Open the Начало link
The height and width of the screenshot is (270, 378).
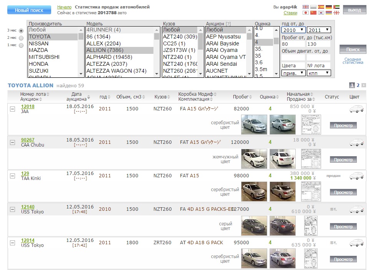[64, 7]
